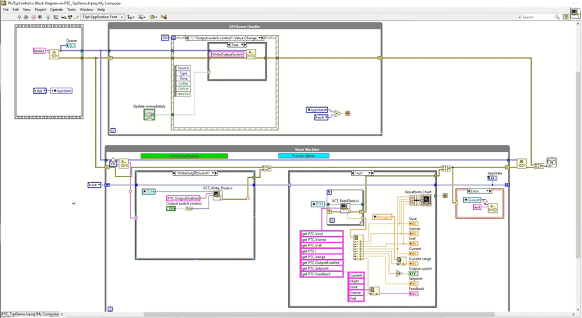This screenshot has height=318, width=582.
Task: Open the 15pt Application Font dropdown
Action: click(102, 17)
